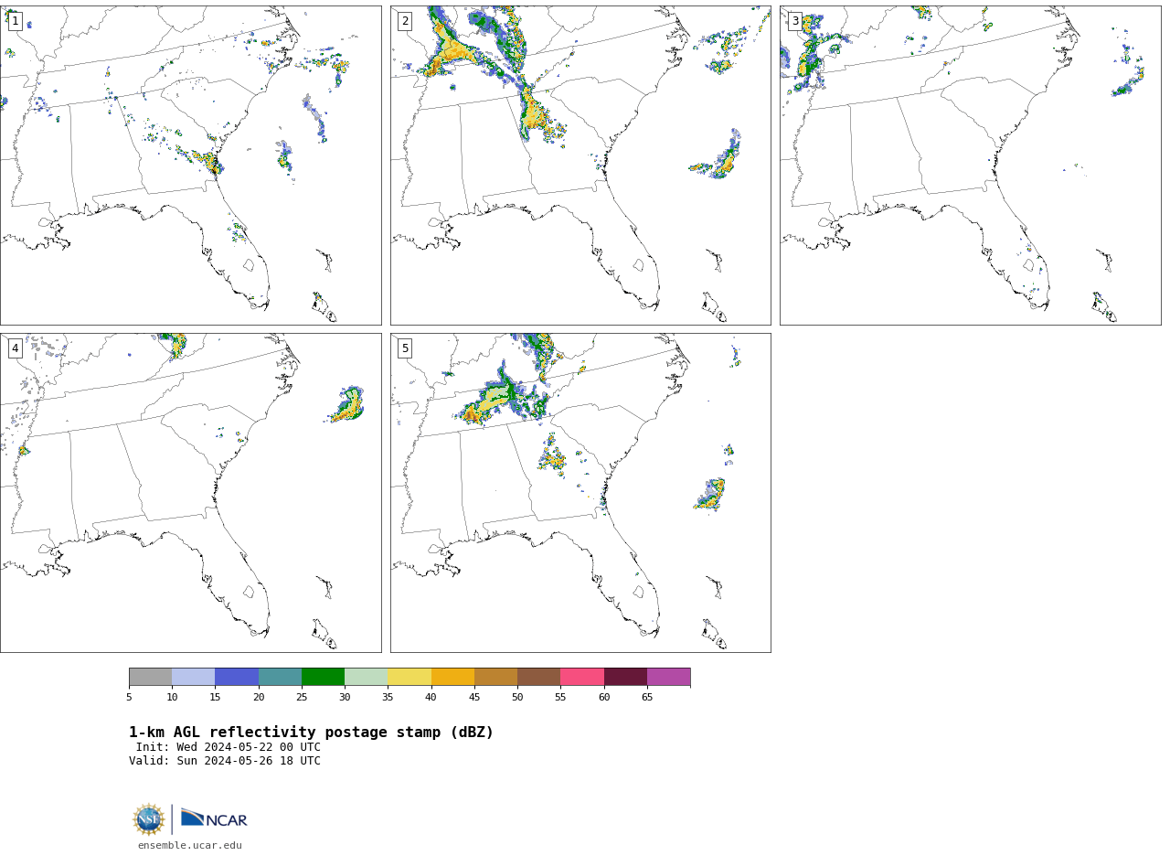Image resolution: width=1170 pixels, height=856 pixels.
Task: Click the pink 55-60 dBZ swatch
Action: 582,677
